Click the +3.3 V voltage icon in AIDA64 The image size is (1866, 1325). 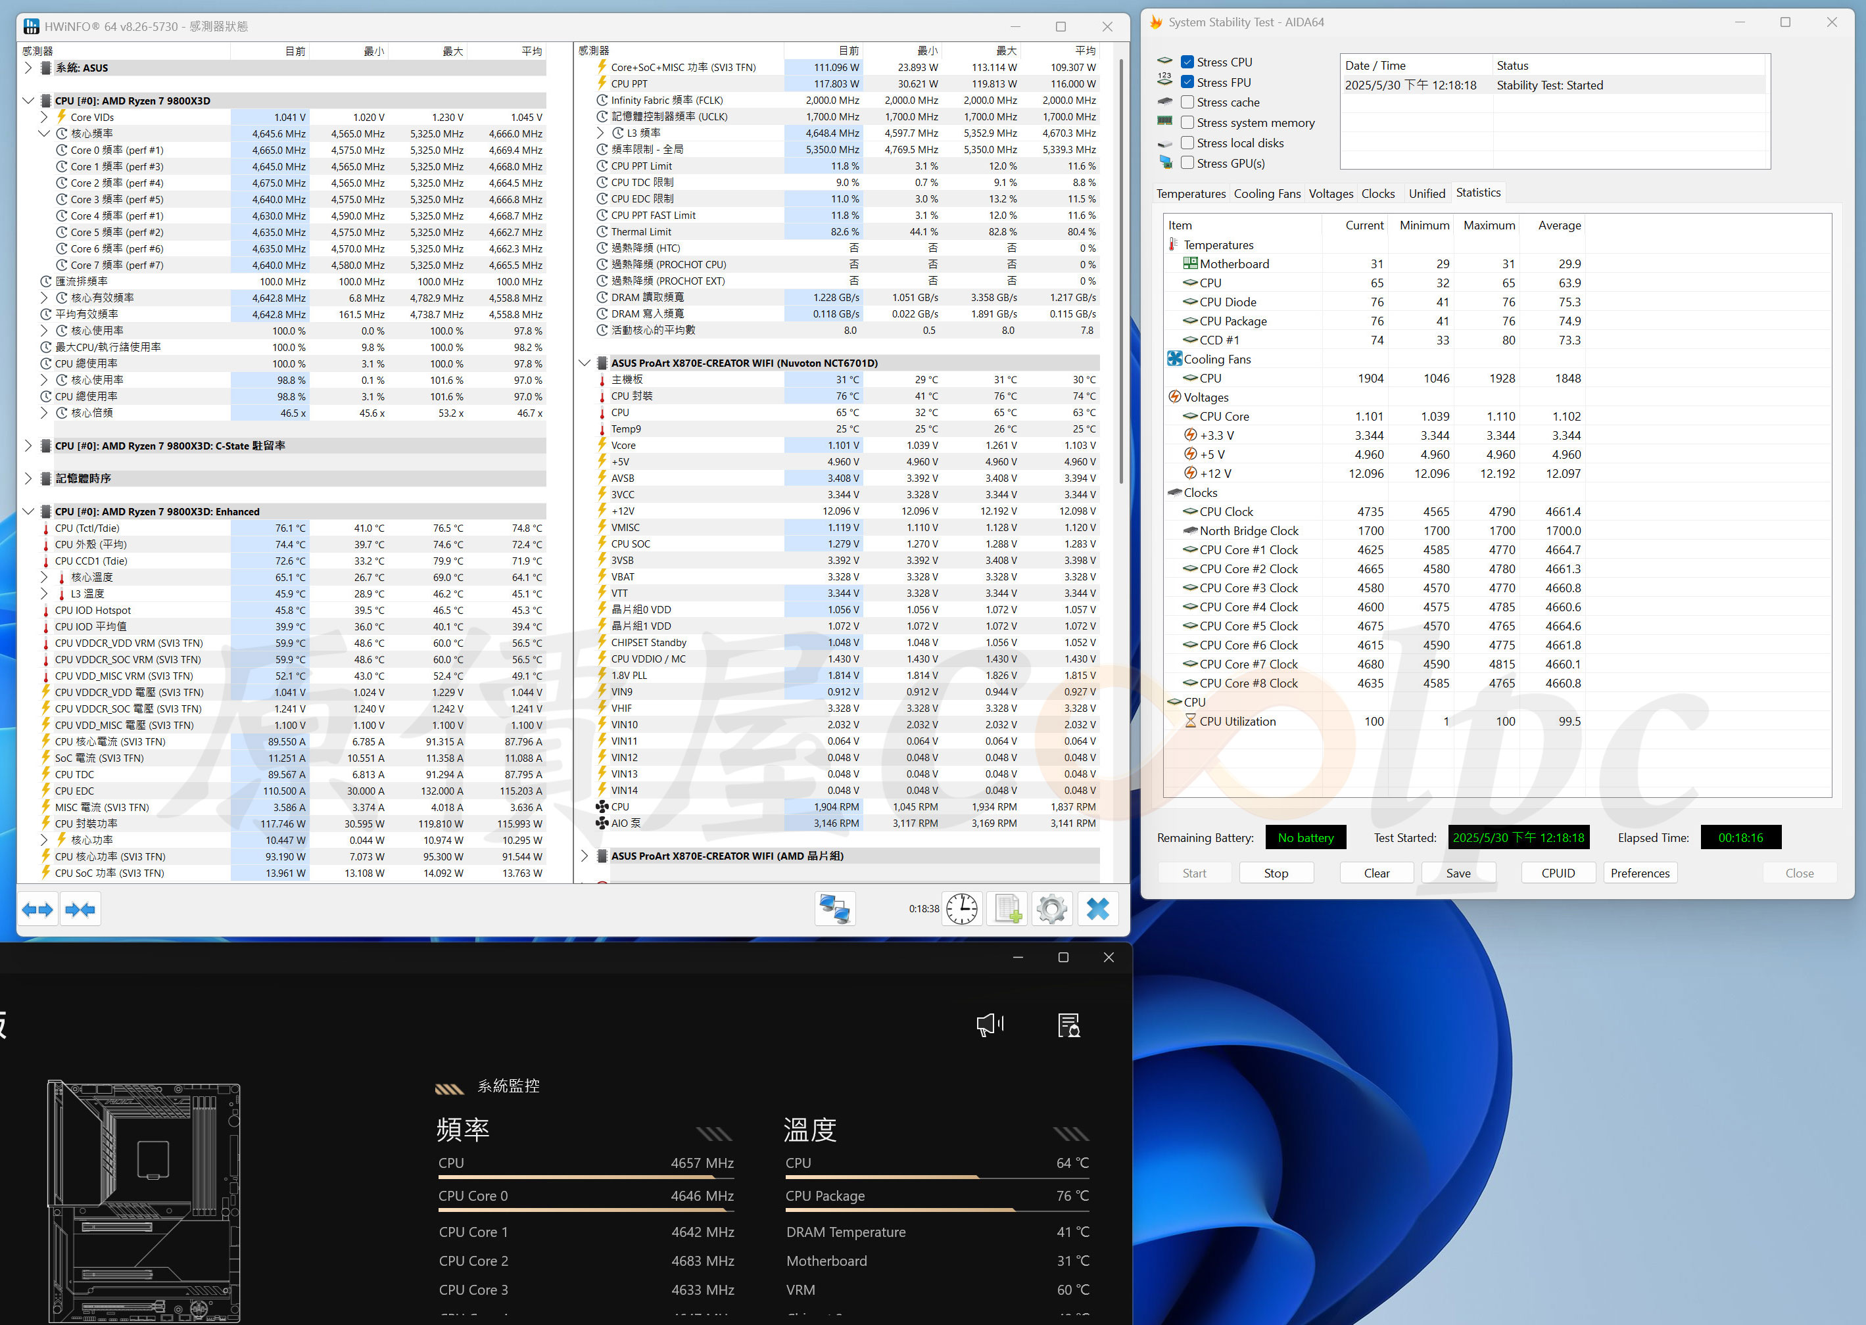click(x=1190, y=435)
